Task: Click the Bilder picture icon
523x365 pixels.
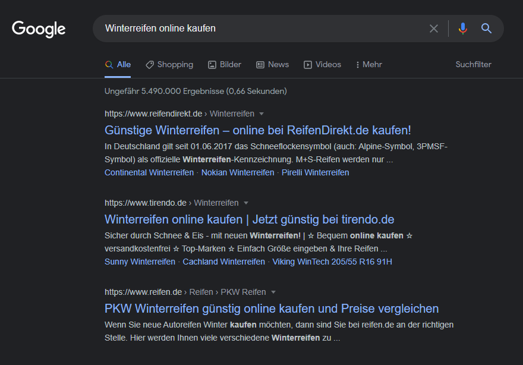Action: tap(212, 65)
